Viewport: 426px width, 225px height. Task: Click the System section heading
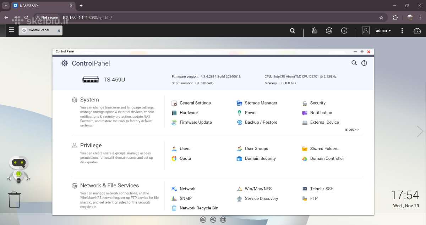tap(89, 100)
